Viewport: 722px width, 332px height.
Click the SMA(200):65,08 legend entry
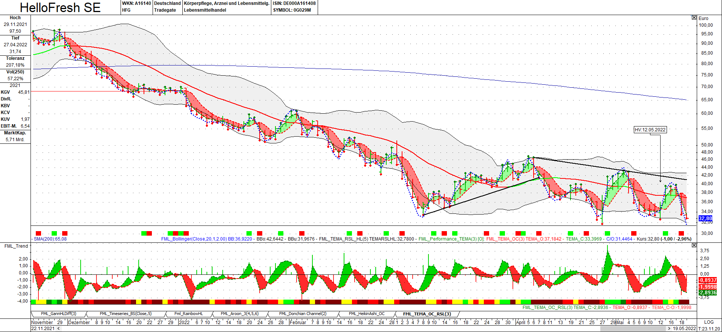[50, 239]
